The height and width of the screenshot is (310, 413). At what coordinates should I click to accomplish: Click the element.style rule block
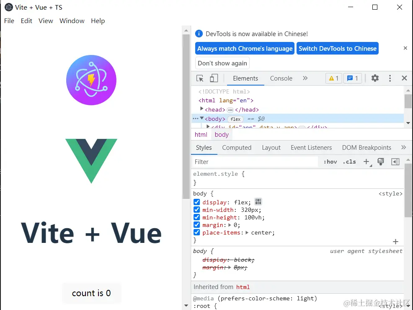click(x=297, y=178)
